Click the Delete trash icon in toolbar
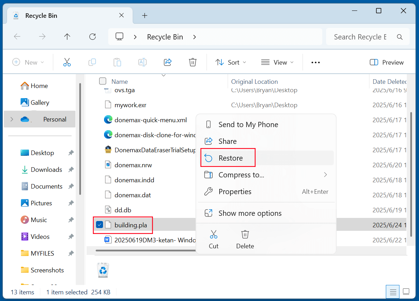Viewport: 419px width, 301px height. coord(192,63)
